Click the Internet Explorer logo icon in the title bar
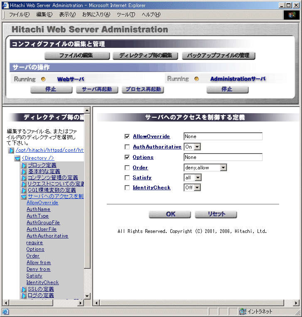302x317 pixels. pyautogui.click(x=5, y=5)
